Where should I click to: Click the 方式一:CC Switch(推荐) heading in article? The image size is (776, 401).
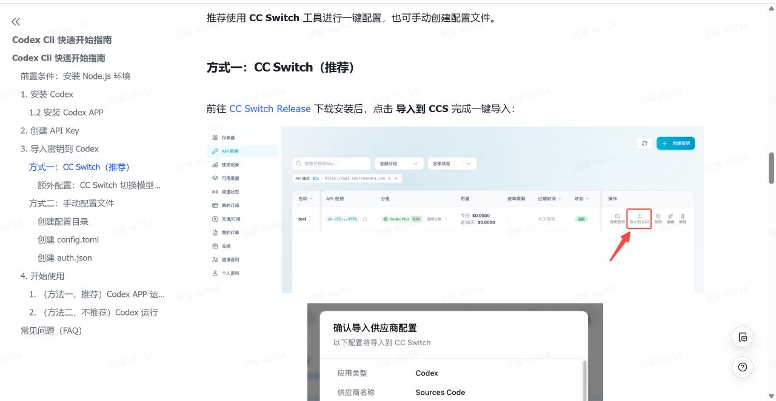click(281, 67)
